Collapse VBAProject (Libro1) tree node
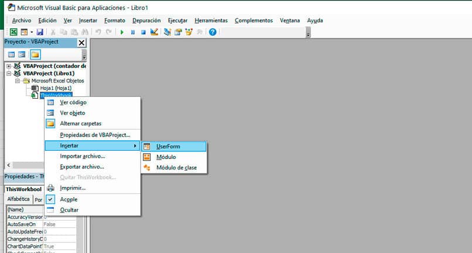Screen dimensions: 472x253 (x=9, y=73)
